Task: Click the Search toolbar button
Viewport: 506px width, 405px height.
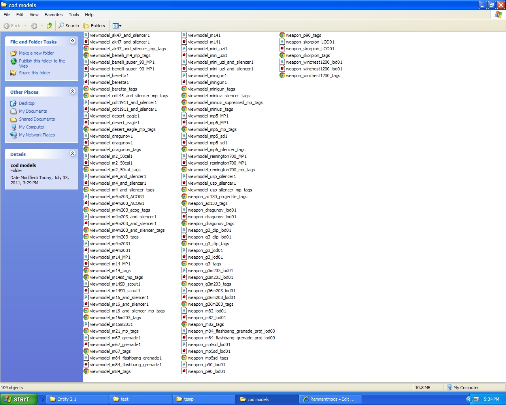Action: coord(69,26)
